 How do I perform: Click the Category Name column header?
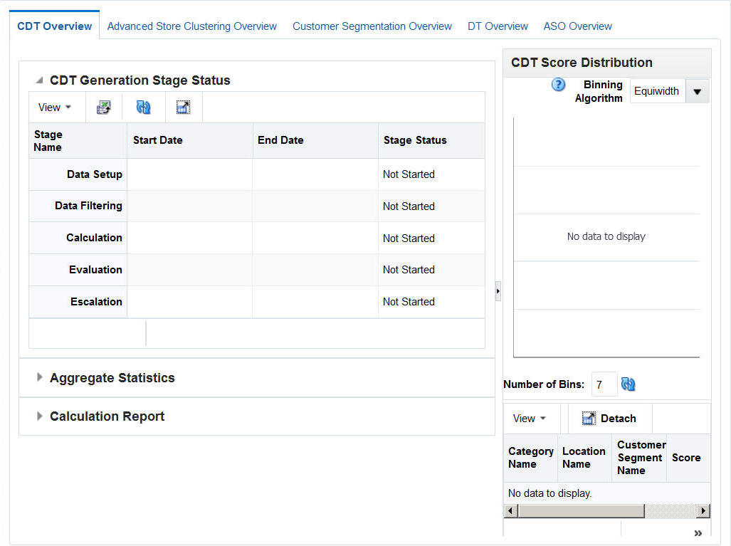tap(530, 458)
